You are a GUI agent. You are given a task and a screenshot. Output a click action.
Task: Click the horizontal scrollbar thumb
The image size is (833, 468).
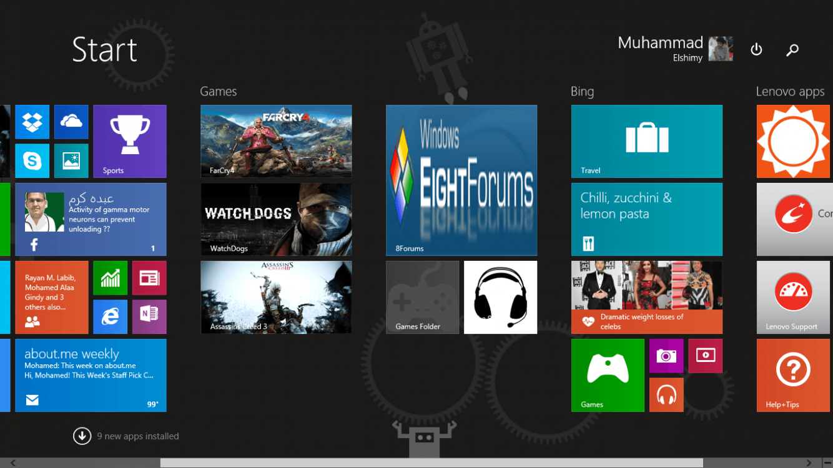tap(431, 463)
